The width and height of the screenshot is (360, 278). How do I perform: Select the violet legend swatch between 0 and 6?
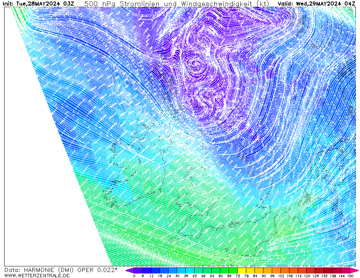[138, 270]
